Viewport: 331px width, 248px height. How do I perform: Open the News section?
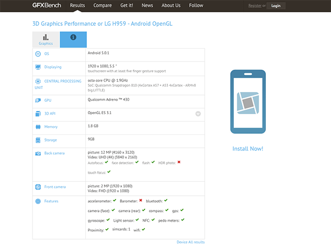[x=147, y=6]
